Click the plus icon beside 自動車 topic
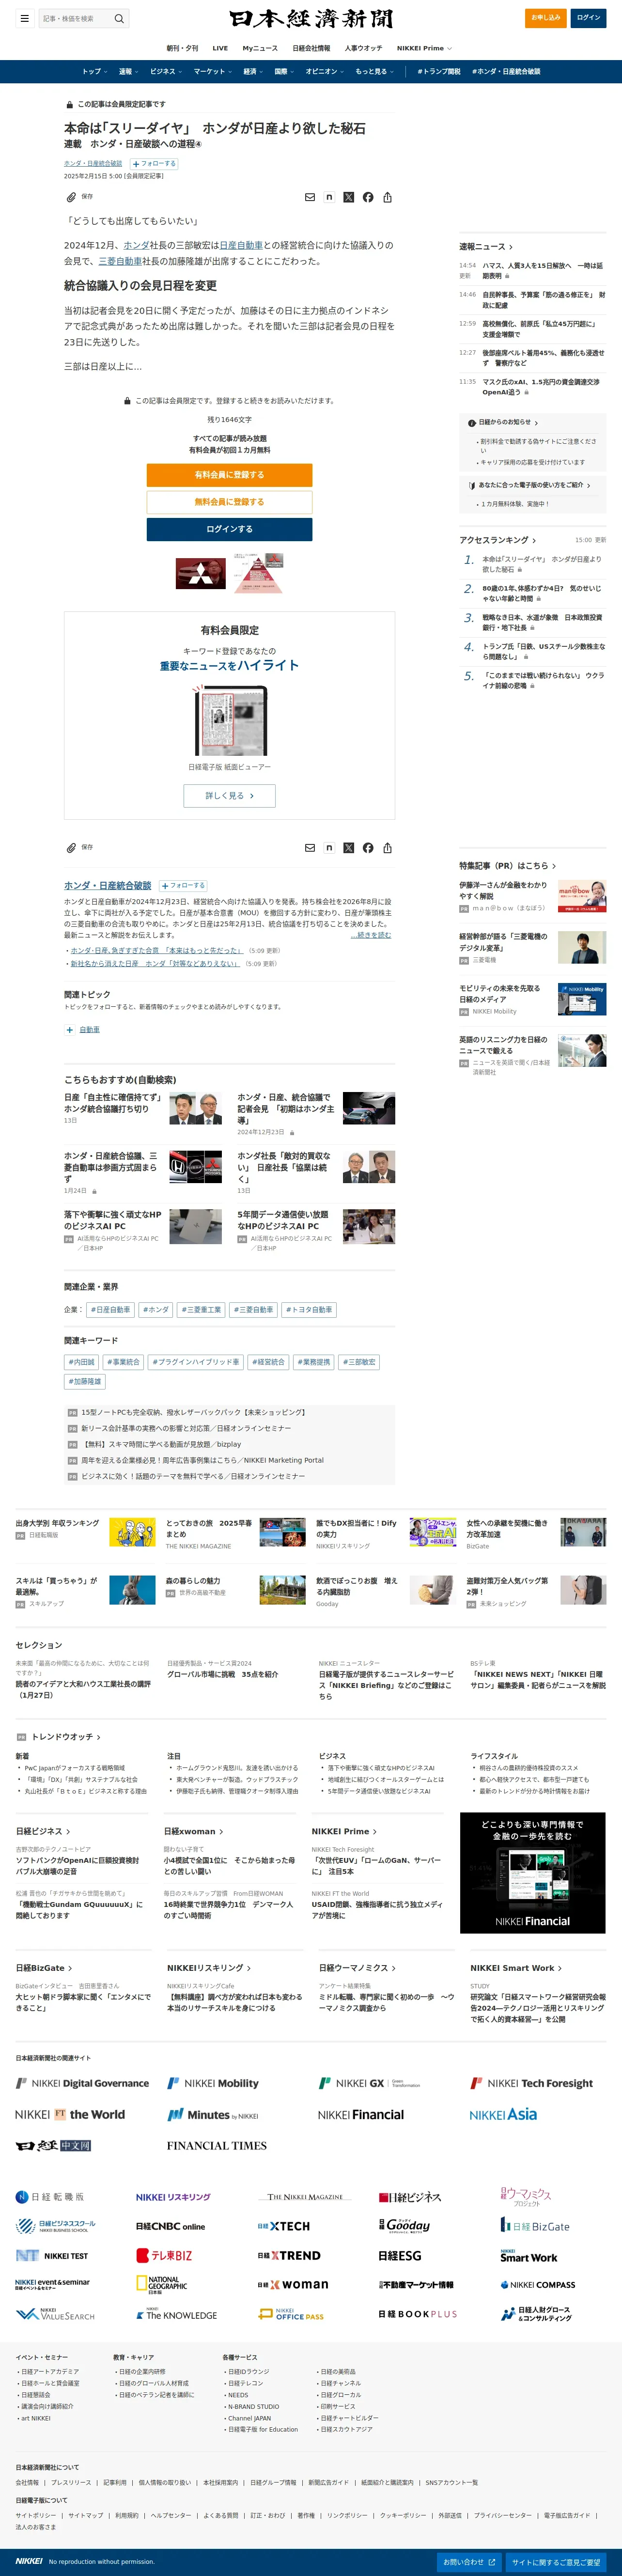622x2576 pixels. pos(70,1029)
